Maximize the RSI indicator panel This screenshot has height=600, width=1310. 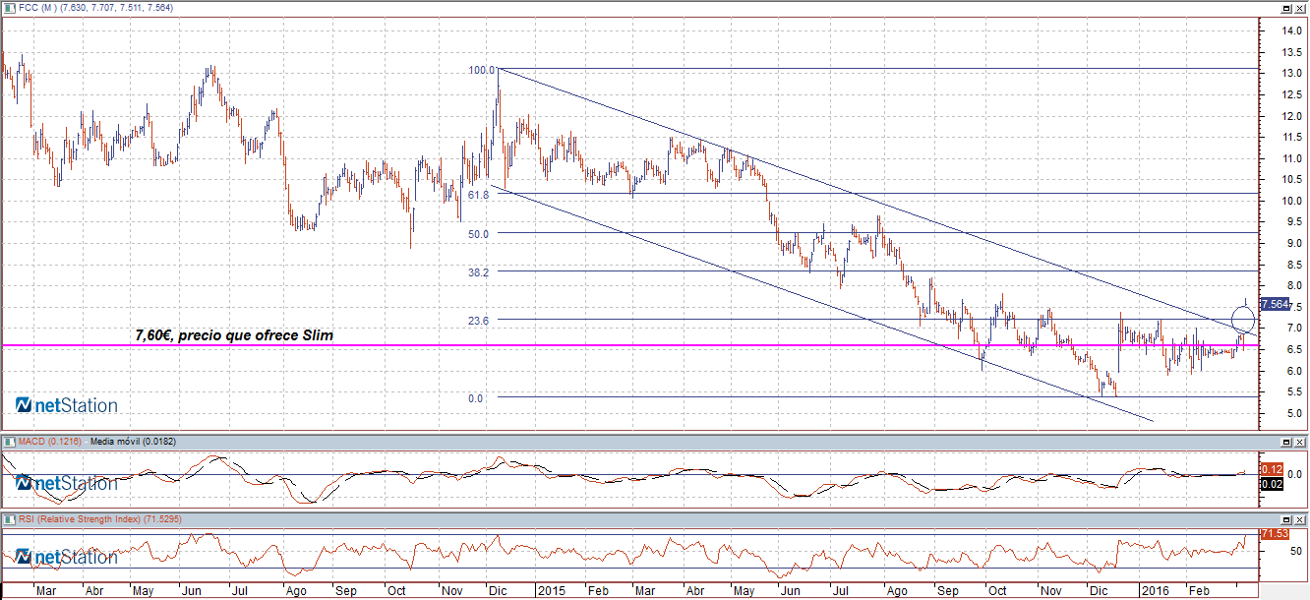[1286, 518]
